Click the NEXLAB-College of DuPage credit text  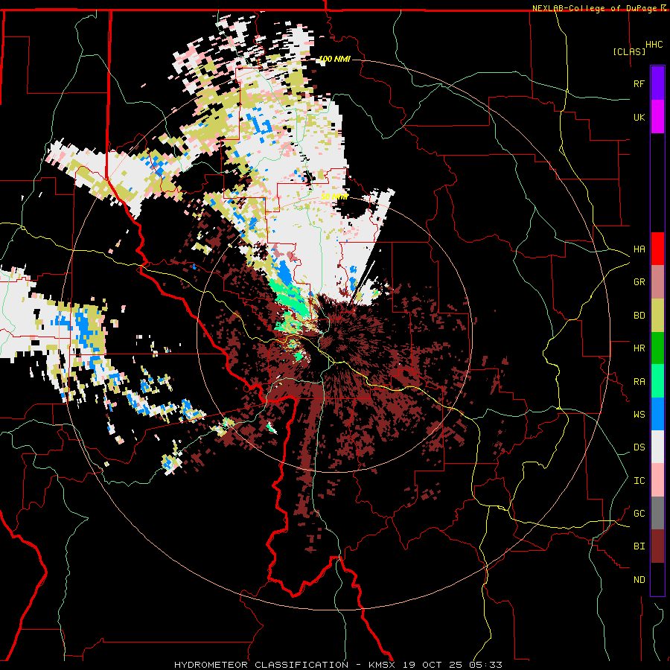[594, 8]
